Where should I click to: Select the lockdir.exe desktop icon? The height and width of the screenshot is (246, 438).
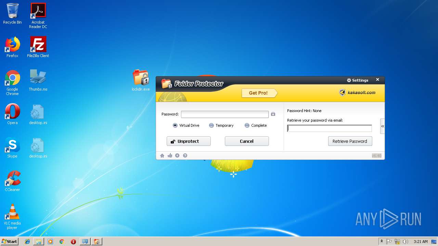pyautogui.click(x=141, y=80)
